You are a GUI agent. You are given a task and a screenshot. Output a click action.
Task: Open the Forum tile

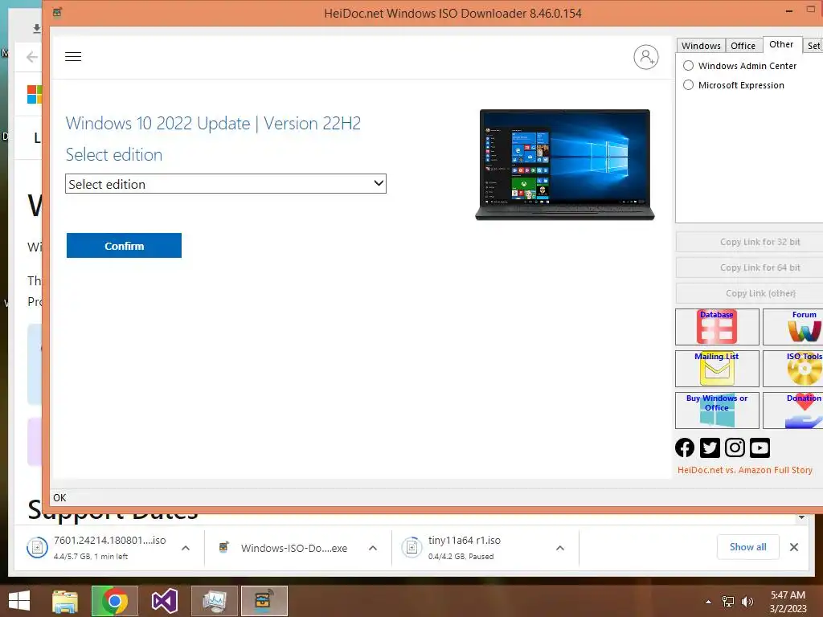tap(793, 327)
